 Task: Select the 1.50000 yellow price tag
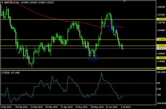point(161,58)
